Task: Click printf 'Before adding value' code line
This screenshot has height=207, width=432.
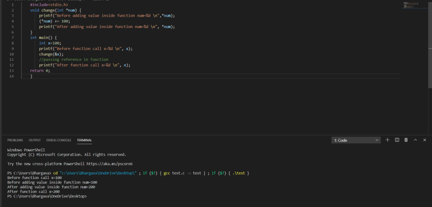Action: [107, 16]
